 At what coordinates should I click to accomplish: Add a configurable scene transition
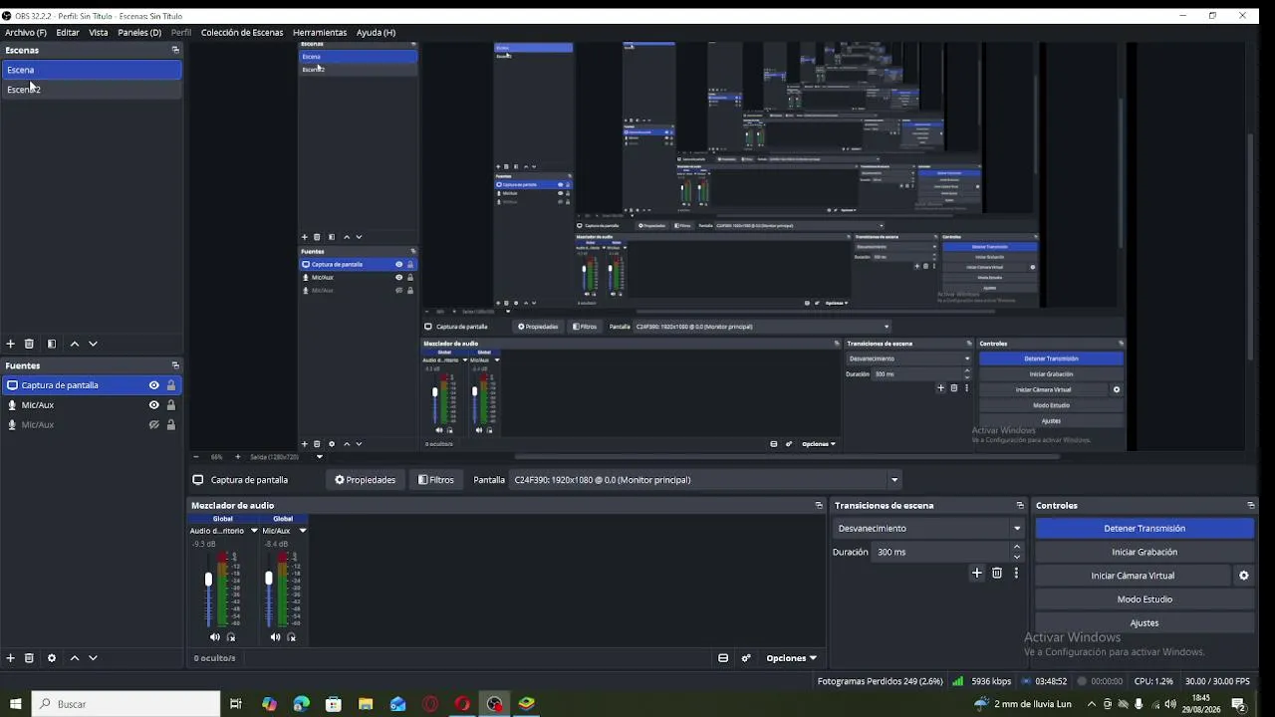tap(977, 573)
